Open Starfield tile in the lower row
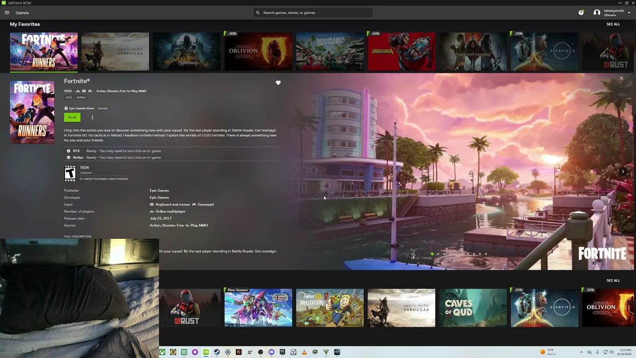Screen dimensions: 636x358 pyautogui.click(x=545, y=308)
